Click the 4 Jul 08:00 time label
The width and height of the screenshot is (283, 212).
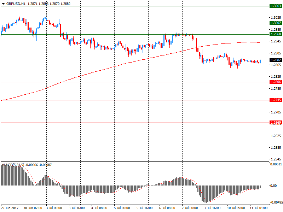coord(99,208)
